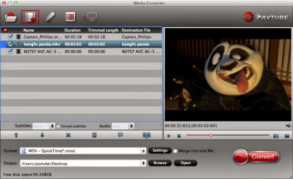Enable Merge into one file
293x179 pixels.
tap(175, 151)
